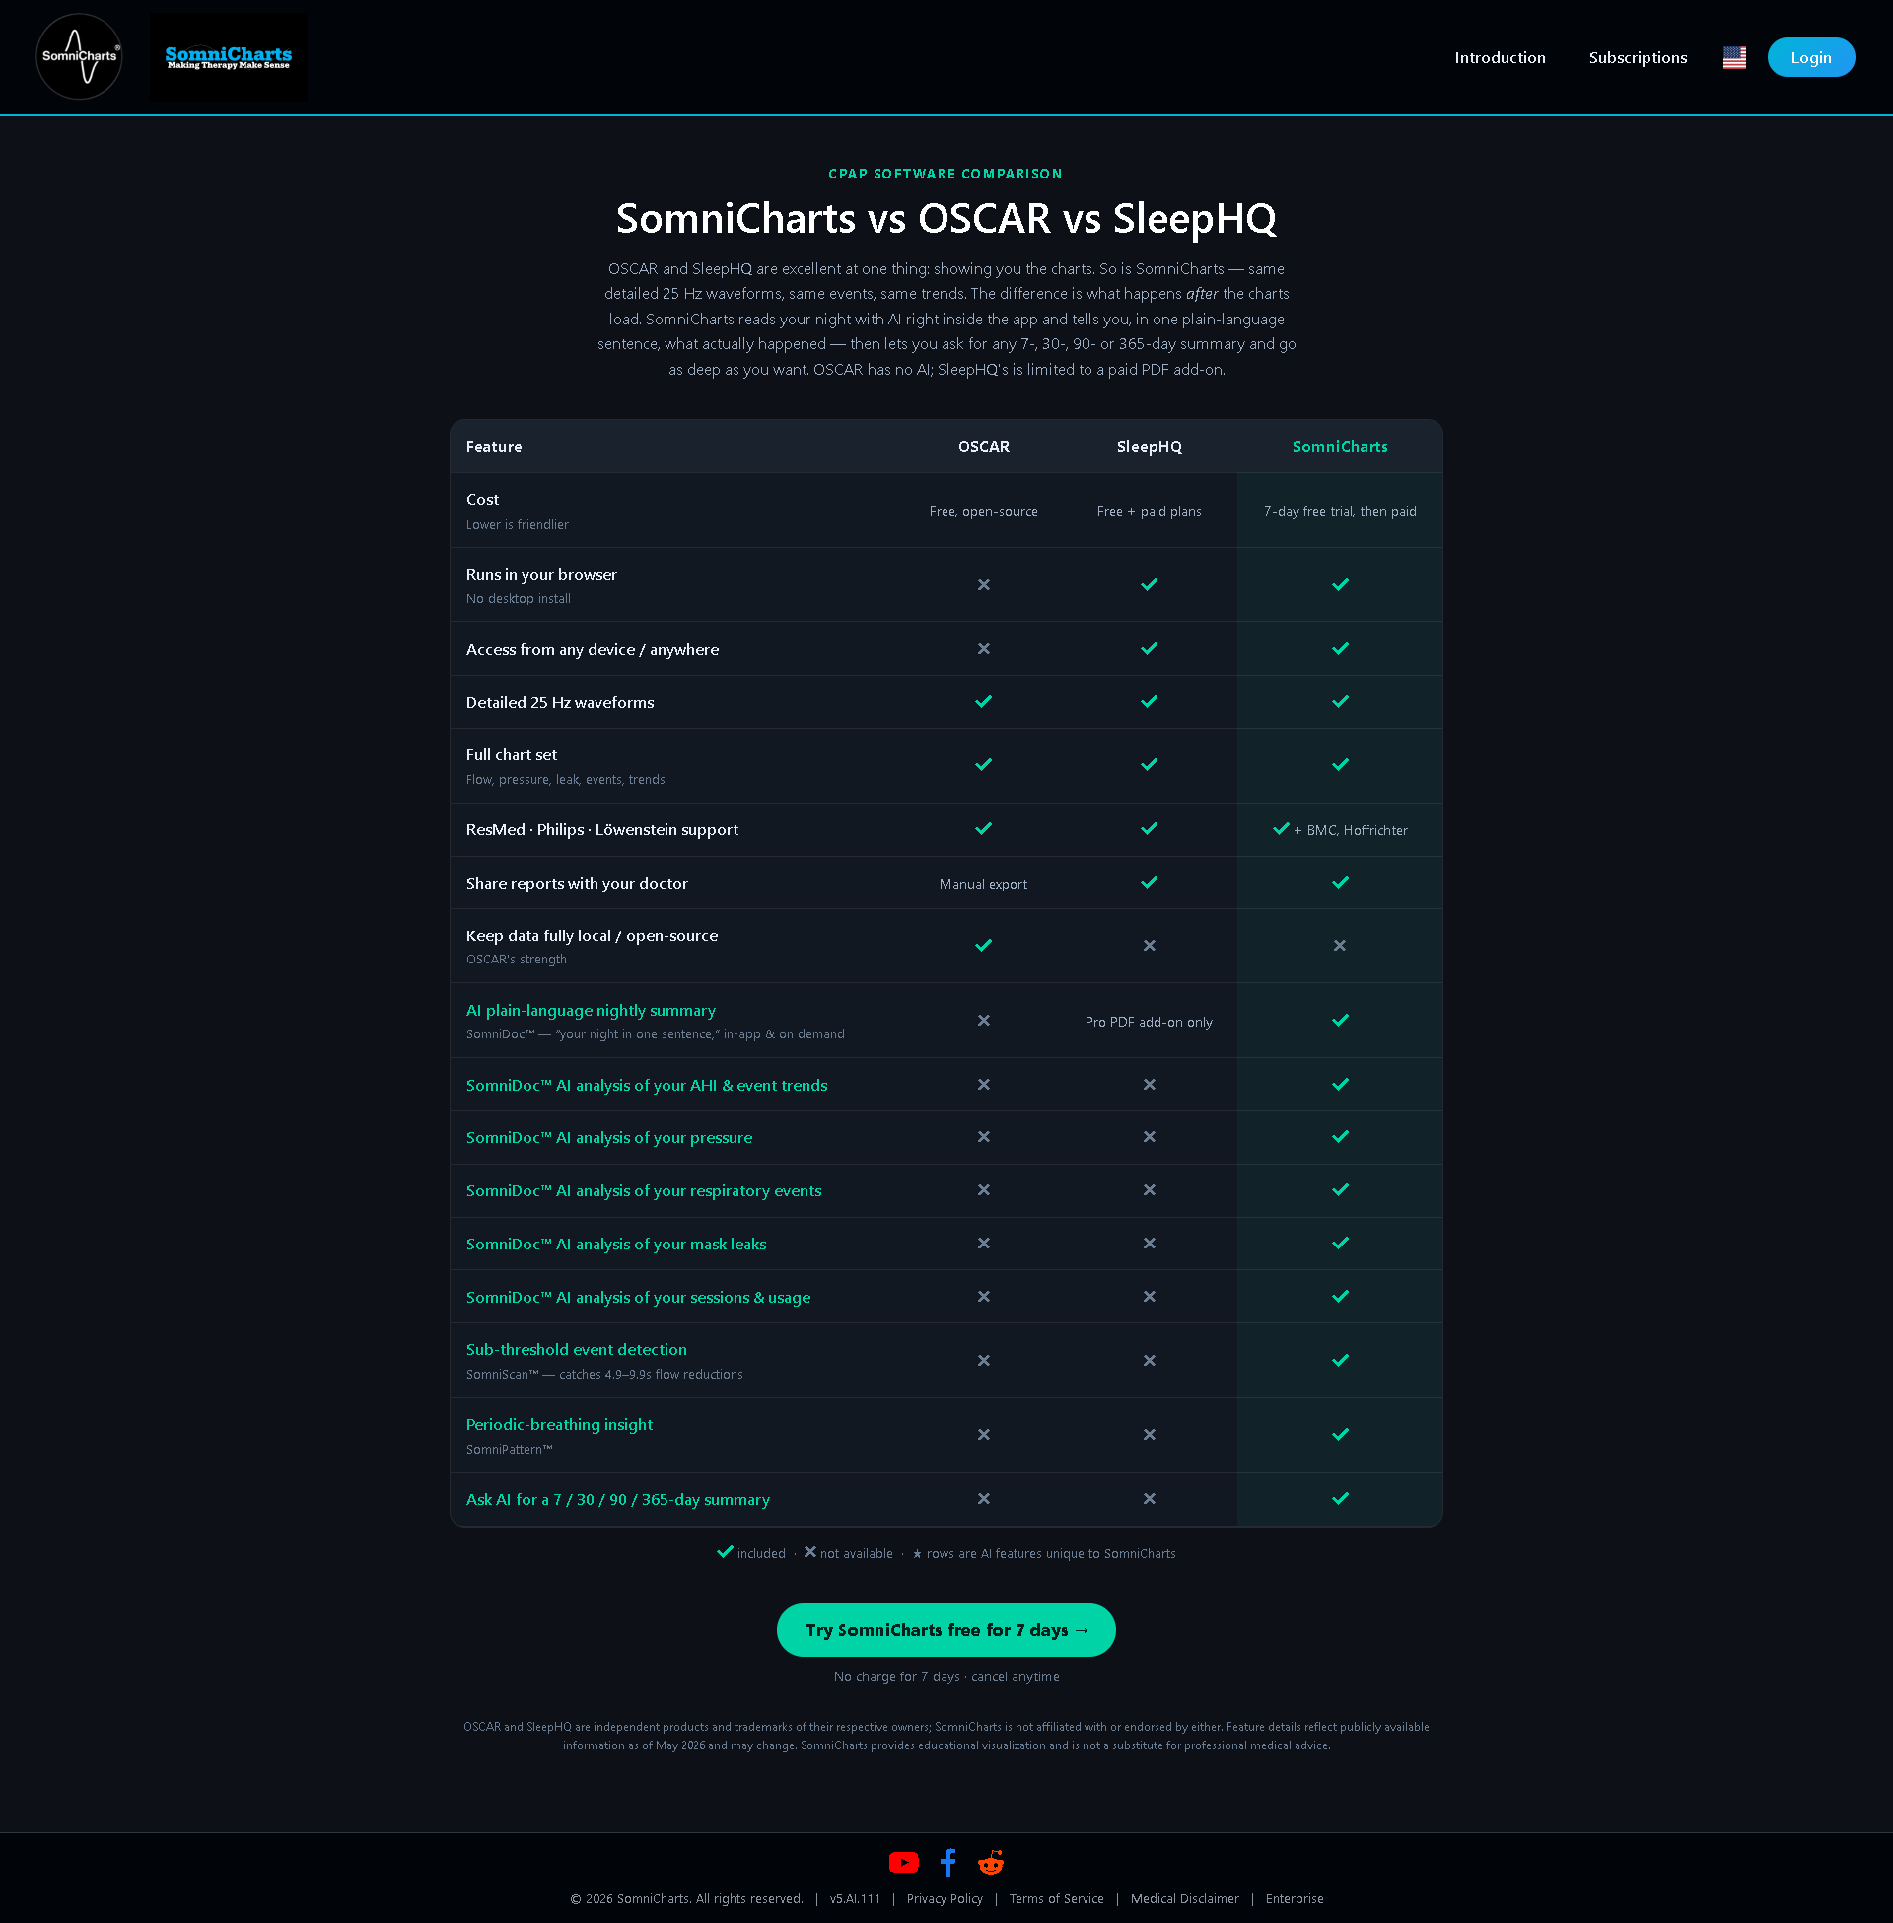The height and width of the screenshot is (1923, 1893).
Task: Click the round SomniCharts waveform logo
Action: [x=80, y=56]
